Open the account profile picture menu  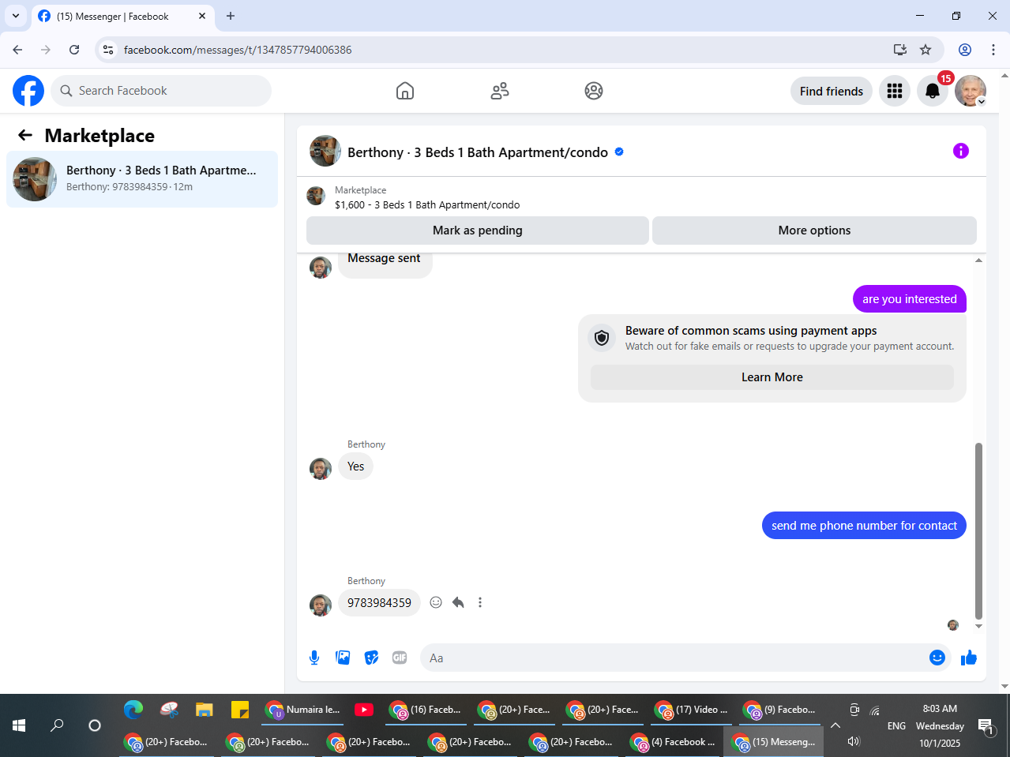(x=971, y=91)
